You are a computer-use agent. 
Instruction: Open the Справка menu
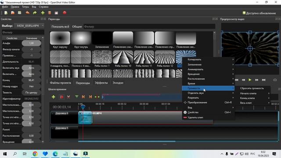pos(43,7)
